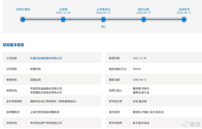
Task: Click the 注册生效 timeline node dot
Action: click(184, 20)
